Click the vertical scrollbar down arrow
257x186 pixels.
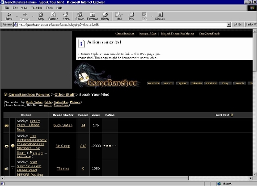(x=254, y=174)
